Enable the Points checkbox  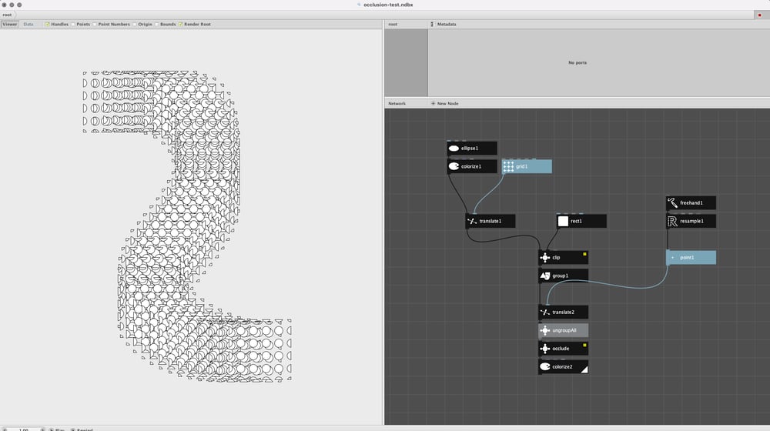[x=72, y=24]
